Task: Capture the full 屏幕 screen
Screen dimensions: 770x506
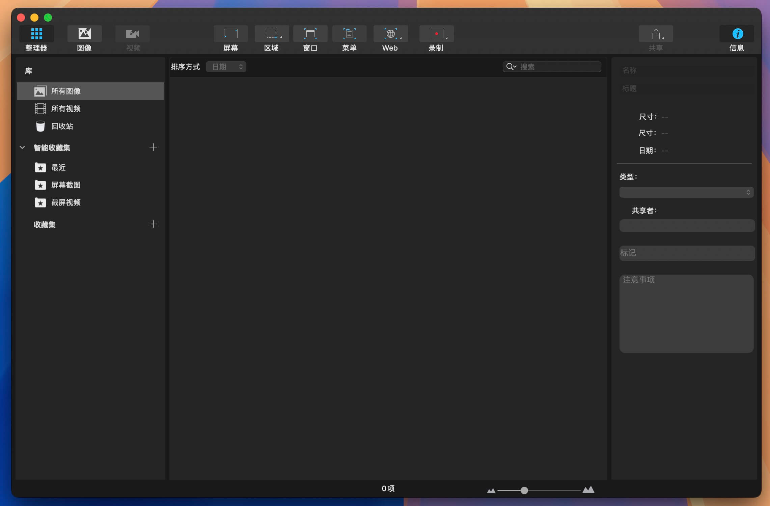Action: [231, 34]
